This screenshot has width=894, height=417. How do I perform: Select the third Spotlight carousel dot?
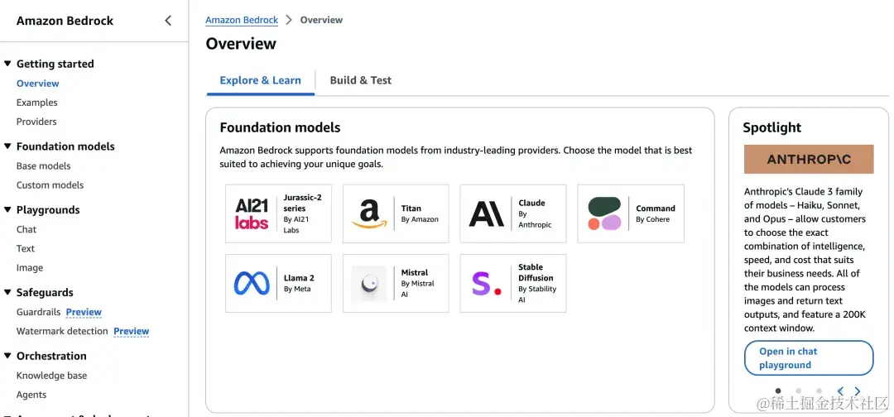tap(819, 391)
